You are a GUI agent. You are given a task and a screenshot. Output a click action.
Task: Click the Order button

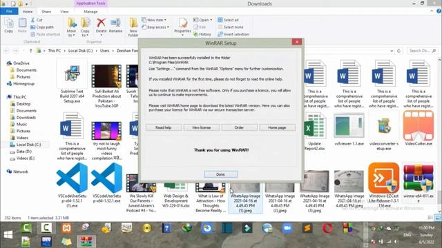point(239,127)
